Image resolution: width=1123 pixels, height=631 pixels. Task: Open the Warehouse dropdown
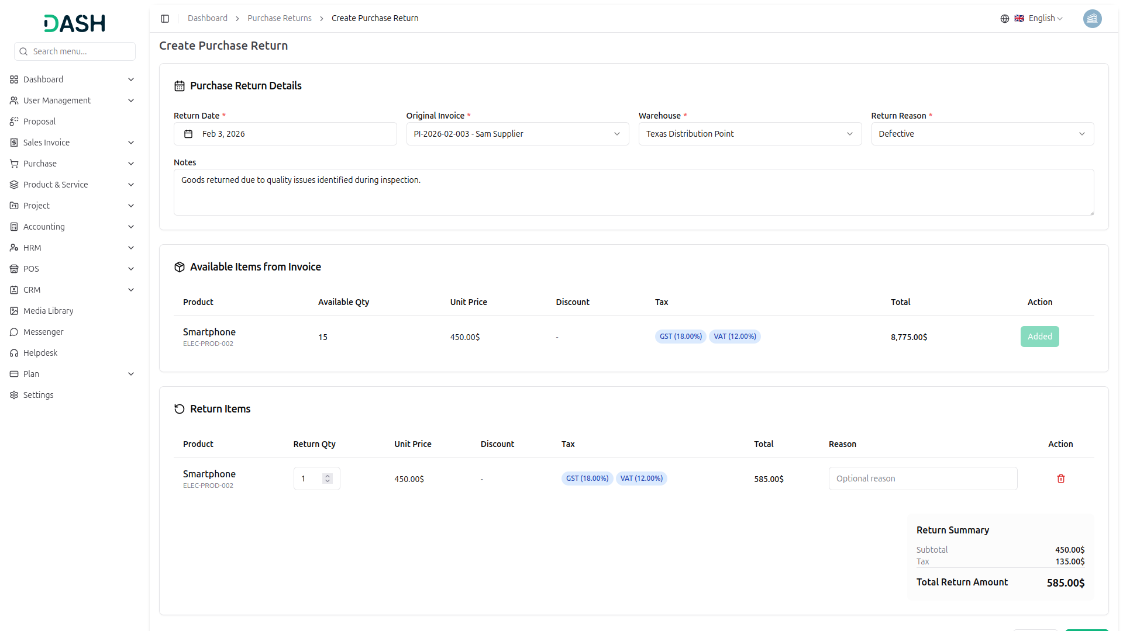click(x=750, y=134)
